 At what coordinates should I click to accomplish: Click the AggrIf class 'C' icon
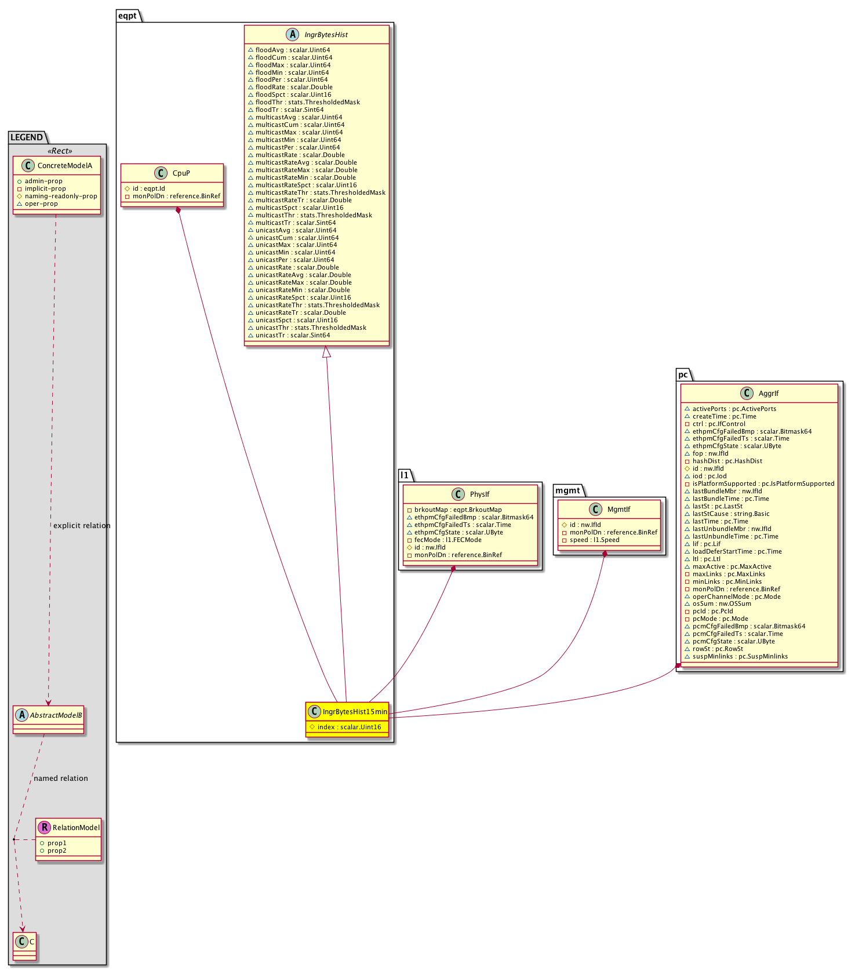[x=747, y=394]
